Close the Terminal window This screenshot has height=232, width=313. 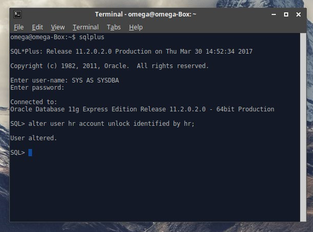click(x=297, y=14)
